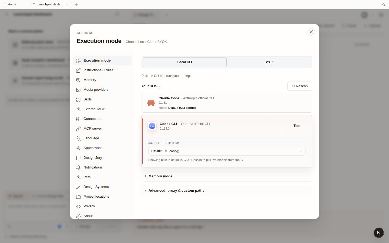Click the "Built-in list" model label

pos(172,143)
